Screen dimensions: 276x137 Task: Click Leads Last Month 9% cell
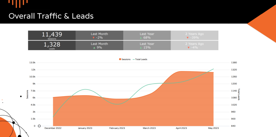point(99,45)
